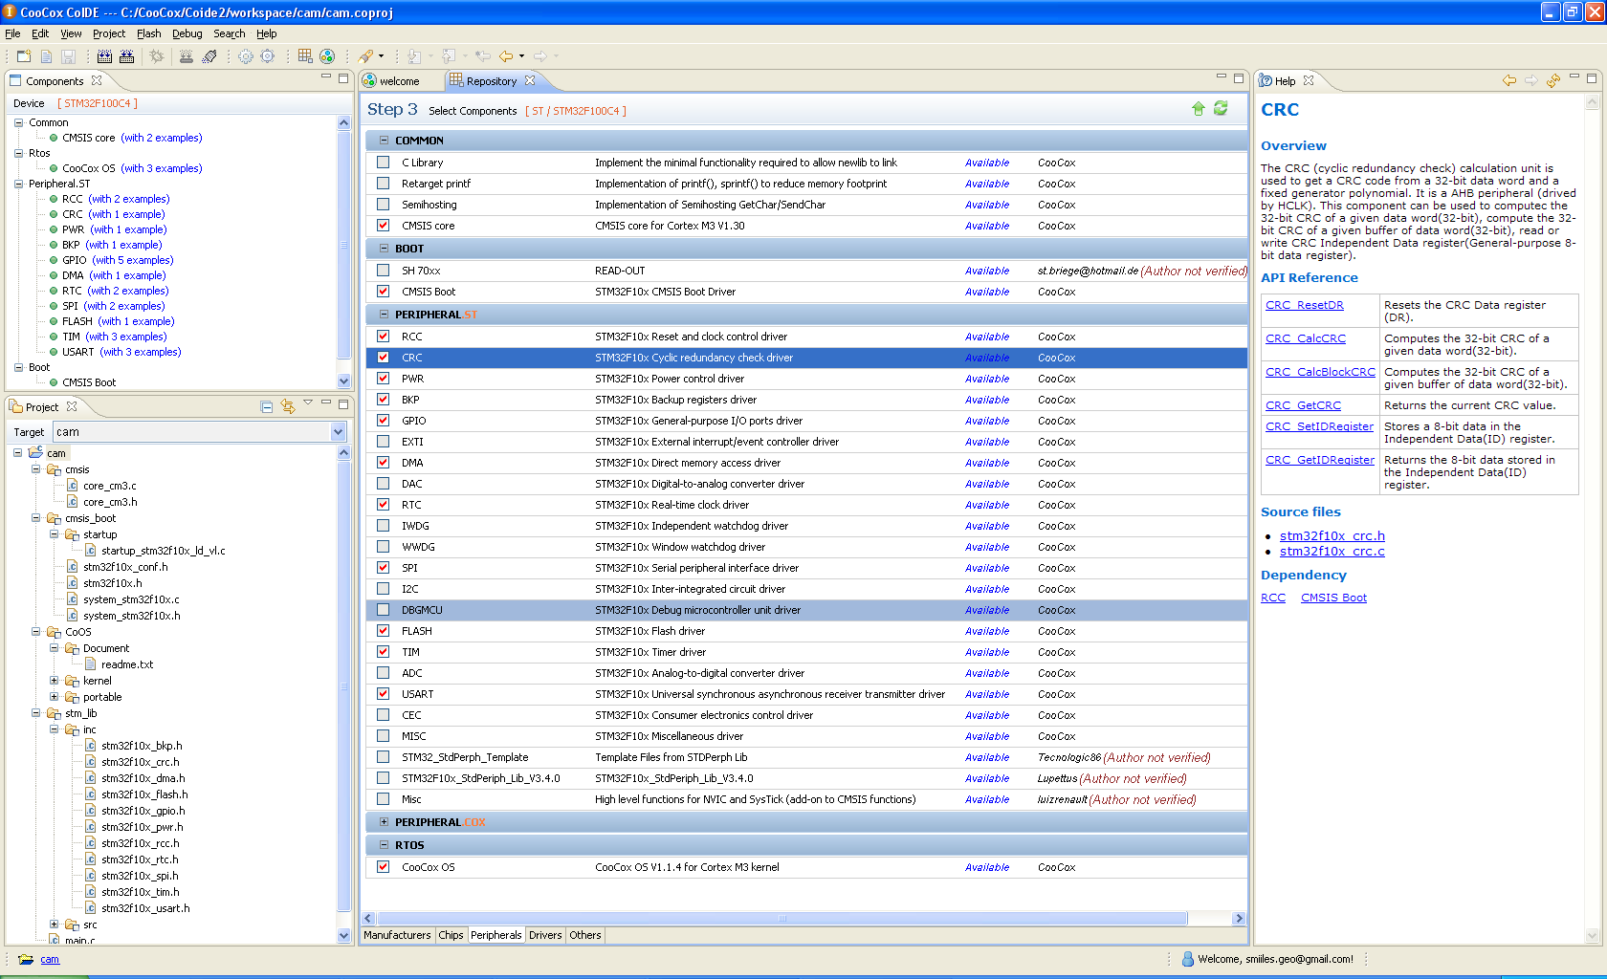Enable the Semihosting component checkbox
The image size is (1607, 979).
click(384, 205)
